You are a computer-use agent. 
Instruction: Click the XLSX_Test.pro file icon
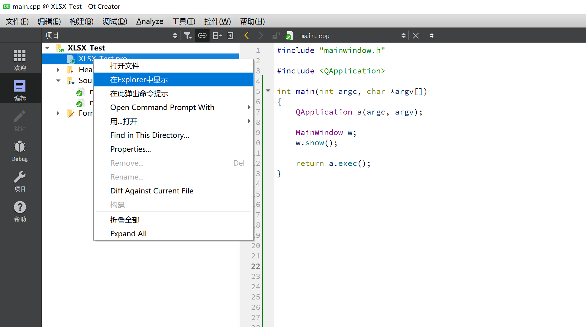pyautogui.click(x=71, y=59)
